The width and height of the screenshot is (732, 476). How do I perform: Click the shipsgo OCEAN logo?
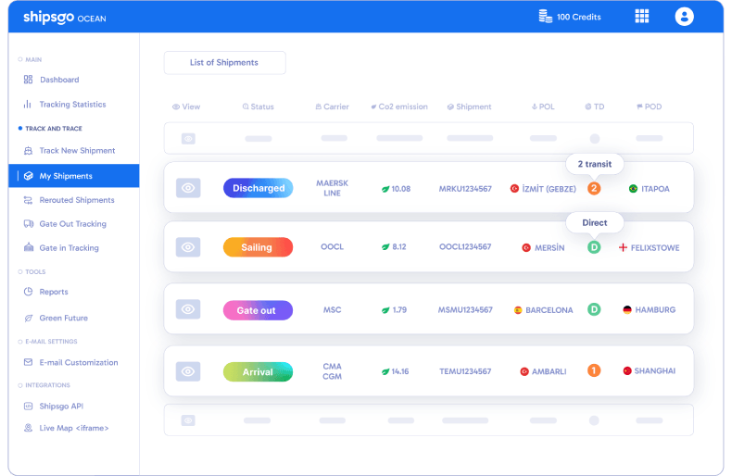click(65, 18)
